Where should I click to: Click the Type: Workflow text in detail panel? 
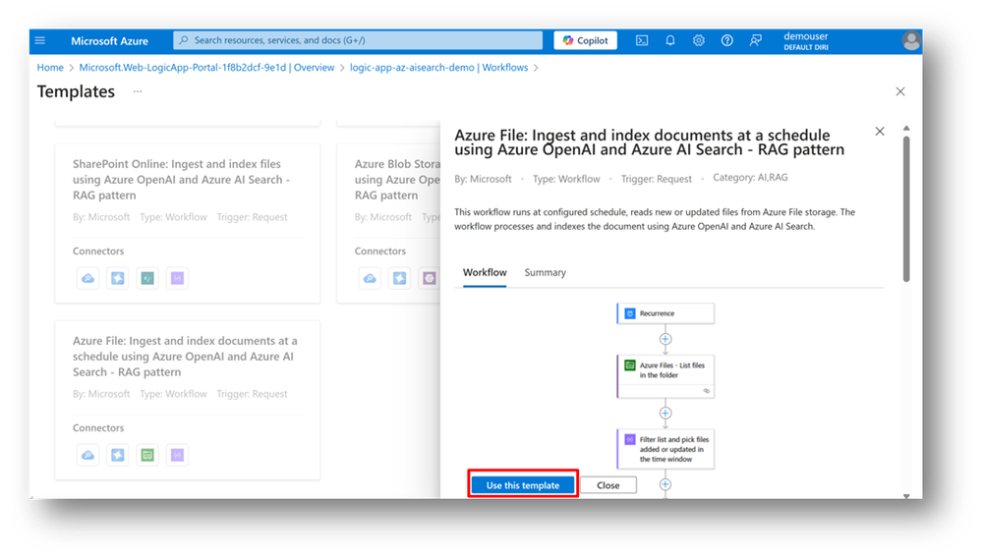566,179
